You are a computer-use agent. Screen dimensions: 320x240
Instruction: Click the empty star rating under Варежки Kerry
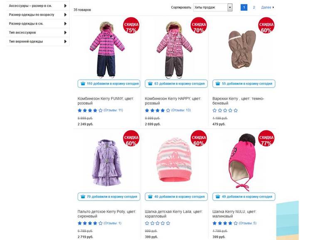225,110
